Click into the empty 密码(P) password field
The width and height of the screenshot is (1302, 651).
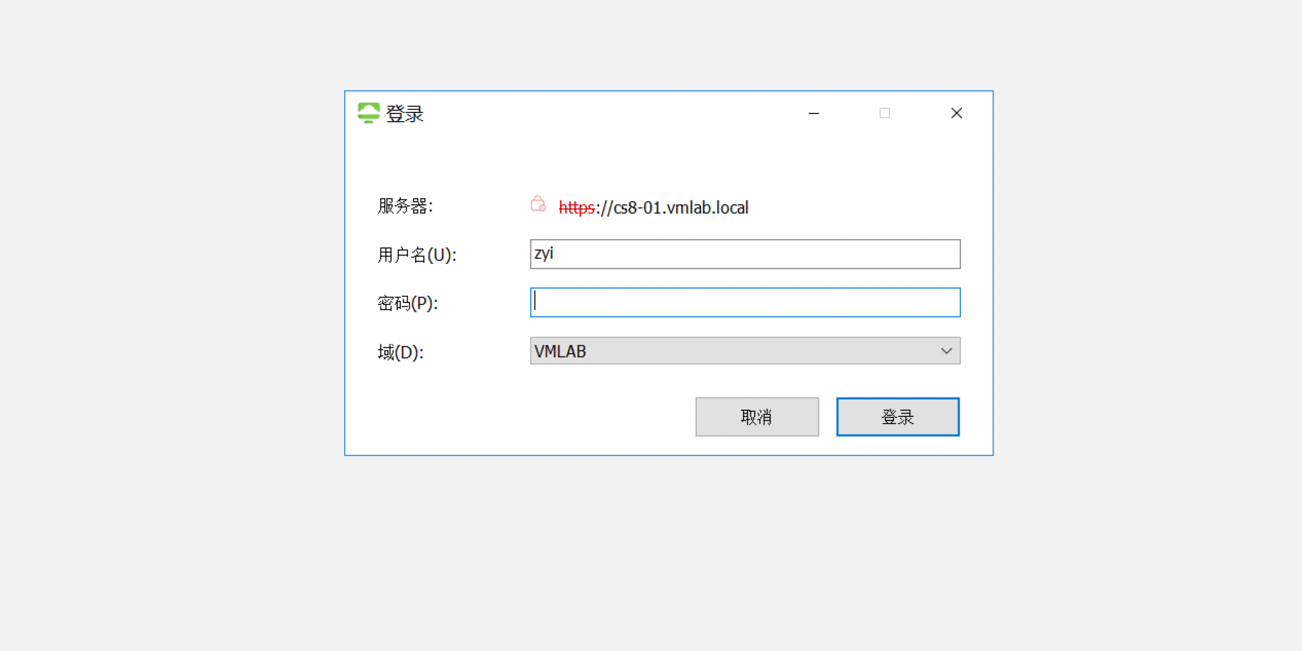coord(745,302)
